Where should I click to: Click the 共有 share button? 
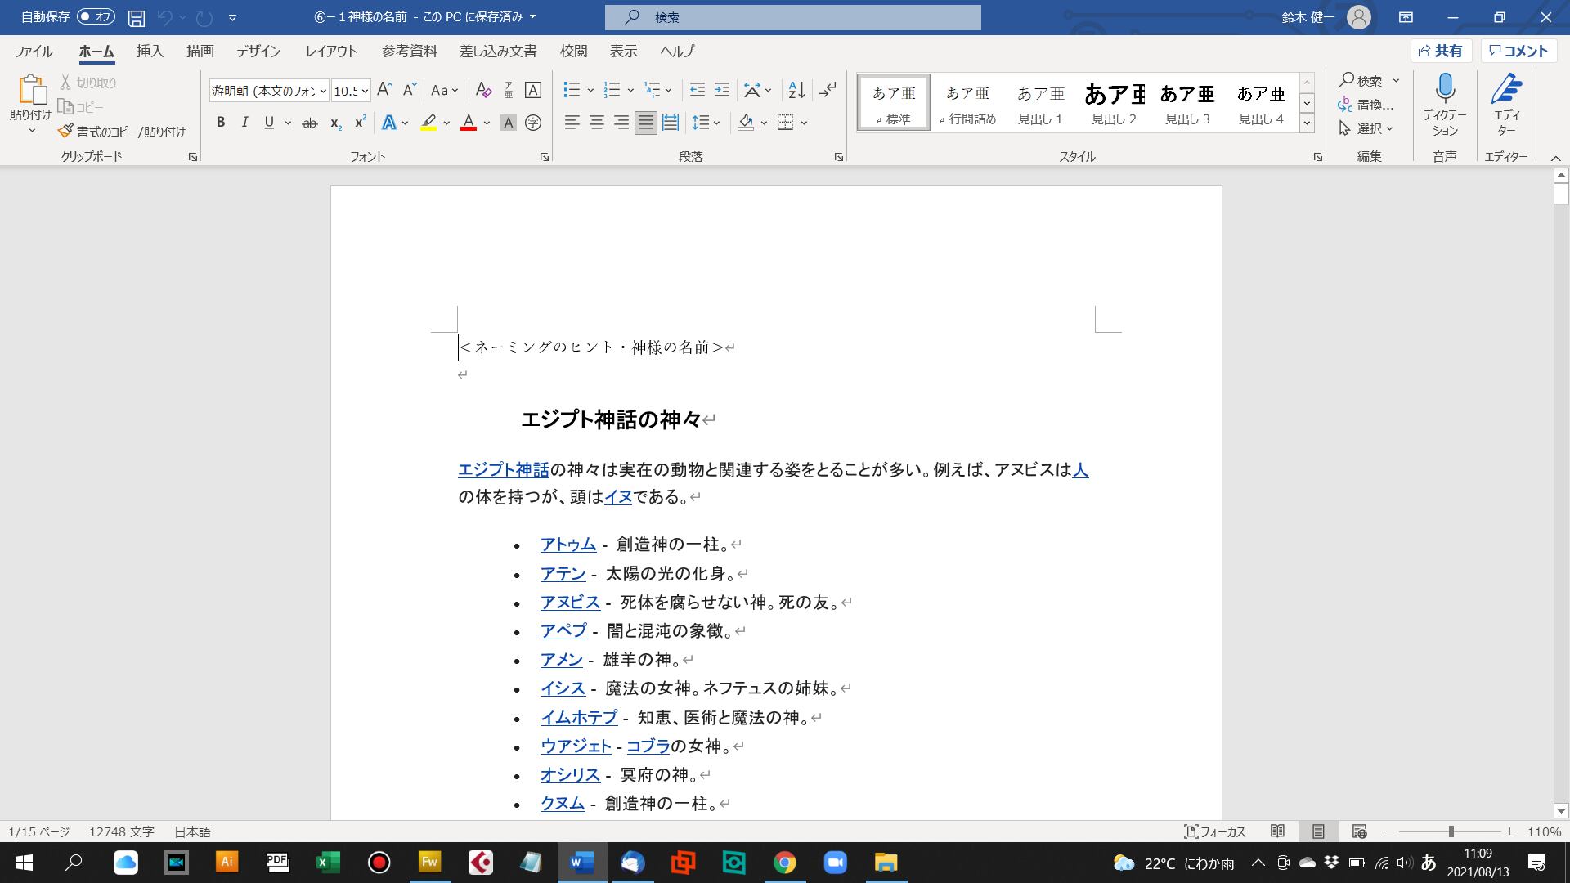(1441, 51)
